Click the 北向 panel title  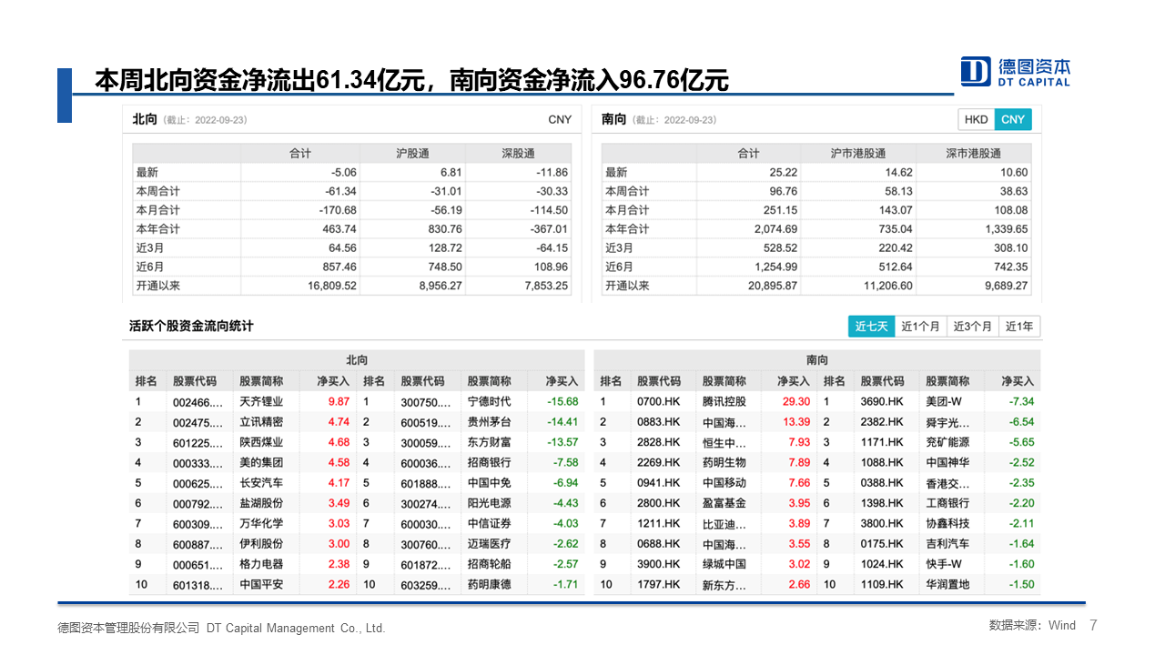pyautogui.click(x=145, y=119)
